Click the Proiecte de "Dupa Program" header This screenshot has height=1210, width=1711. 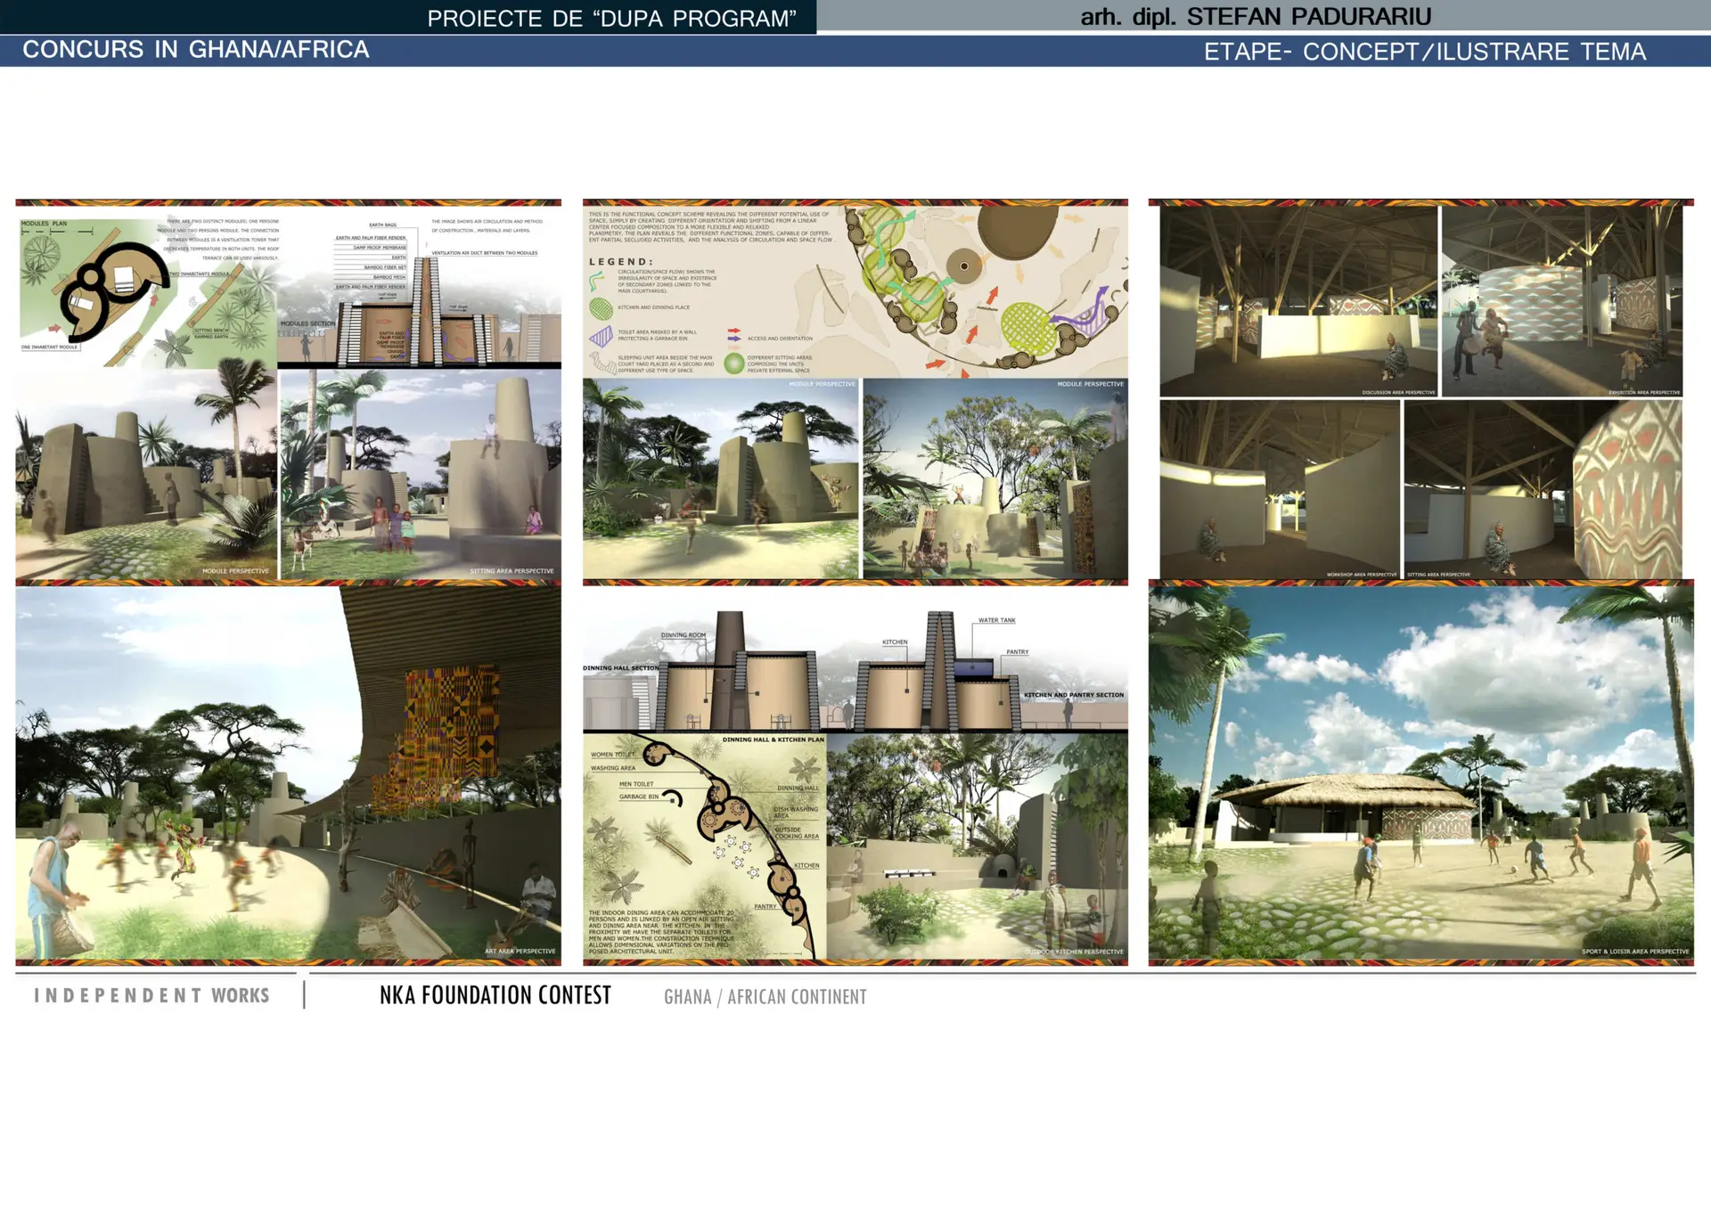coord(611,19)
